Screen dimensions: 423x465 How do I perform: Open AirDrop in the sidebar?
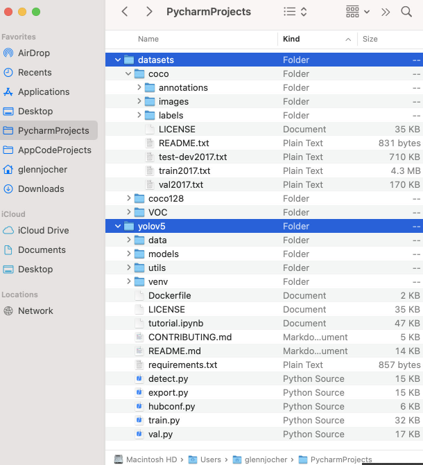[34, 53]
